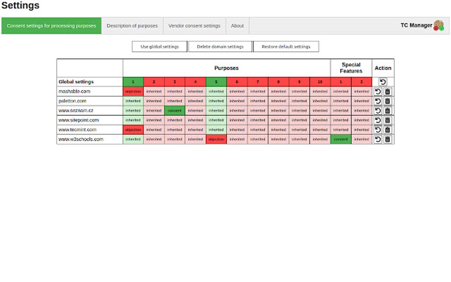Viewport: 451px width, 282px height.
Task: Open the Vendor consent settings tab
Action: 195,25
